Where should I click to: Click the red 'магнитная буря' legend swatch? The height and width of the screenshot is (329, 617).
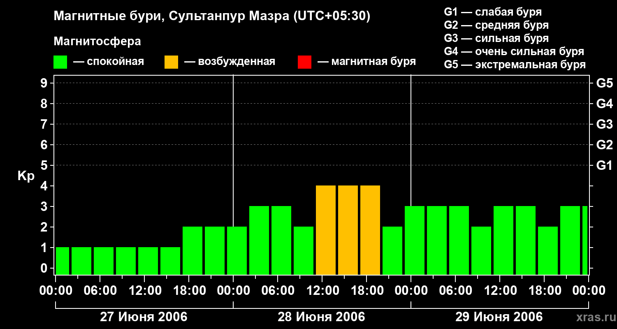coord(305,62)
